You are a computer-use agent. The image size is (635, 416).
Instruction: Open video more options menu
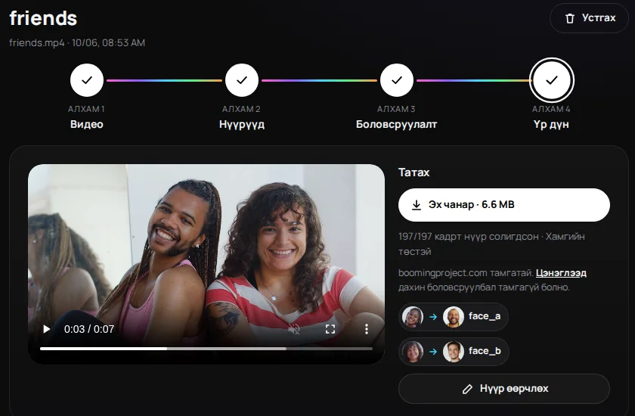[x=367, y=329]
